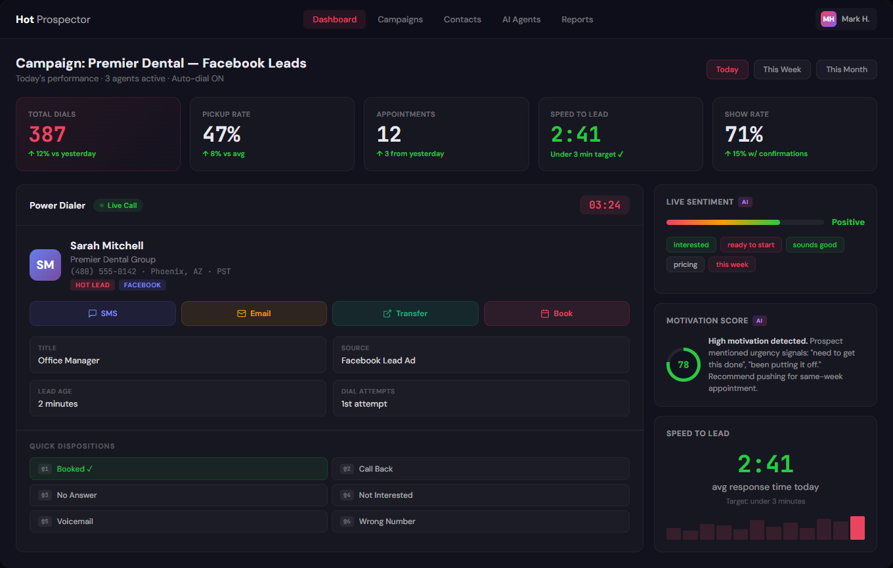The image size is (893, 568).
Task: Mark the call as Booked
Action: pos(178,468)
